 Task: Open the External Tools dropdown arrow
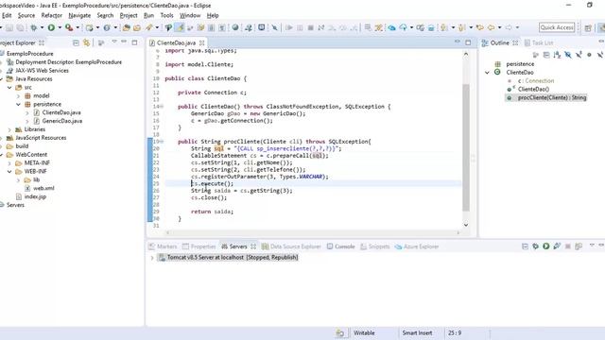pos(78,27)
